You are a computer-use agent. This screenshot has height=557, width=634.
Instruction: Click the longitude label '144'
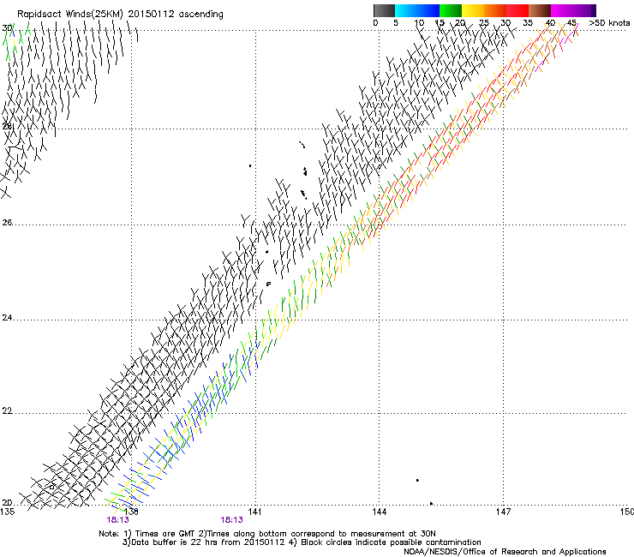380,512
